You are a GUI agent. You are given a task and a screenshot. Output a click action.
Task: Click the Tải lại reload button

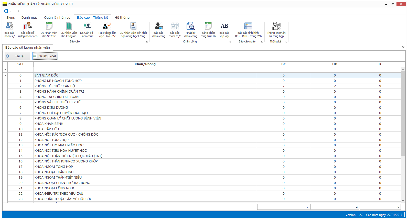point(17,56)
